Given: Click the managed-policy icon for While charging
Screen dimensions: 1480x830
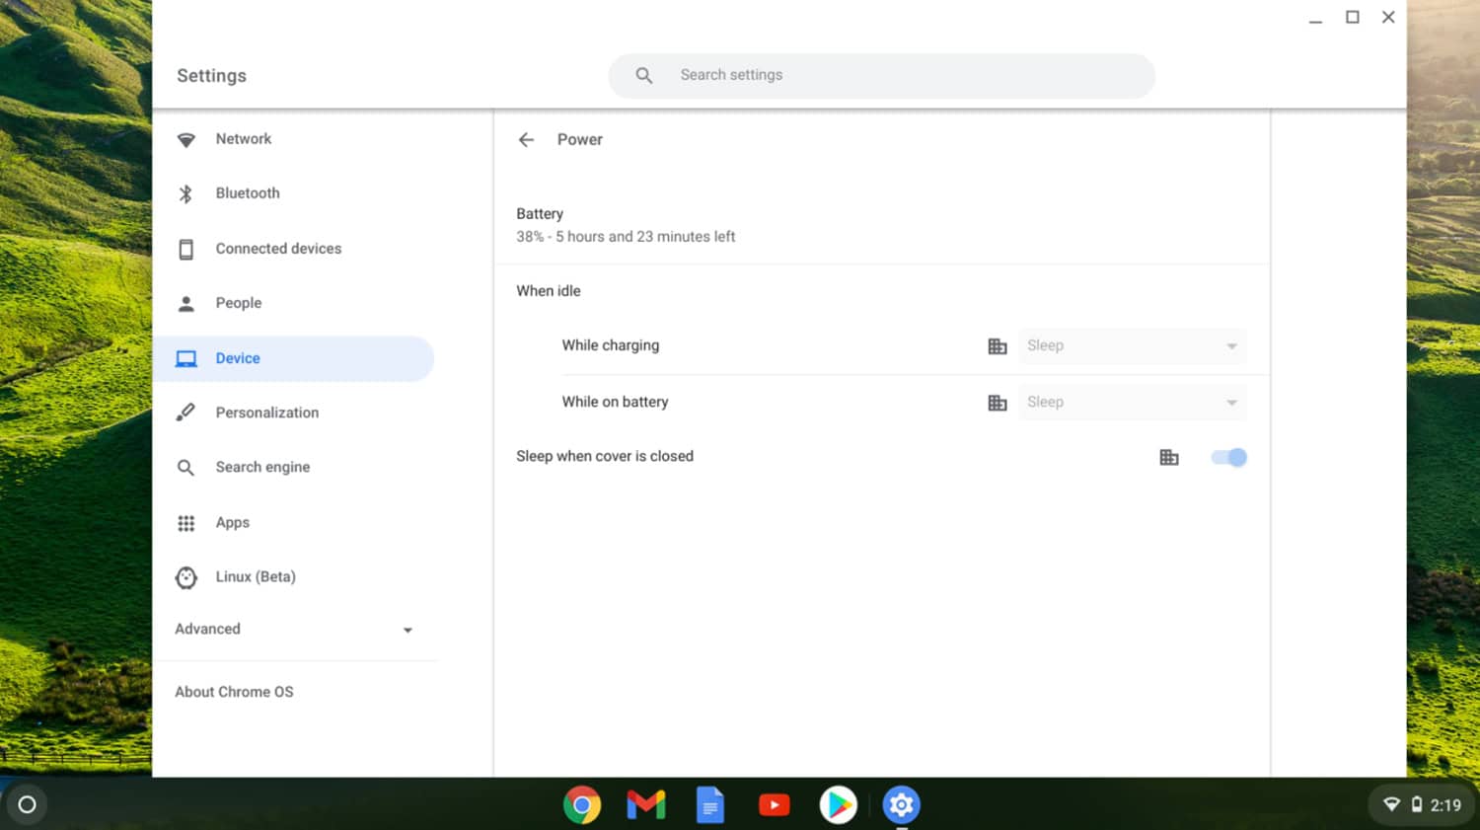Looking at the screenshot, I should [998, 346].
